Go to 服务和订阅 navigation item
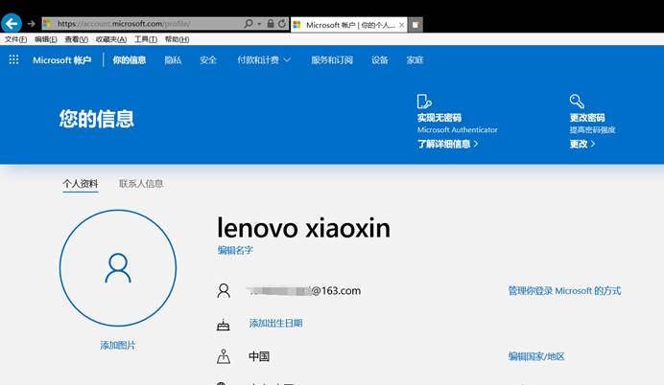This screenshot has height=385, width=664. tap(332, 60)
